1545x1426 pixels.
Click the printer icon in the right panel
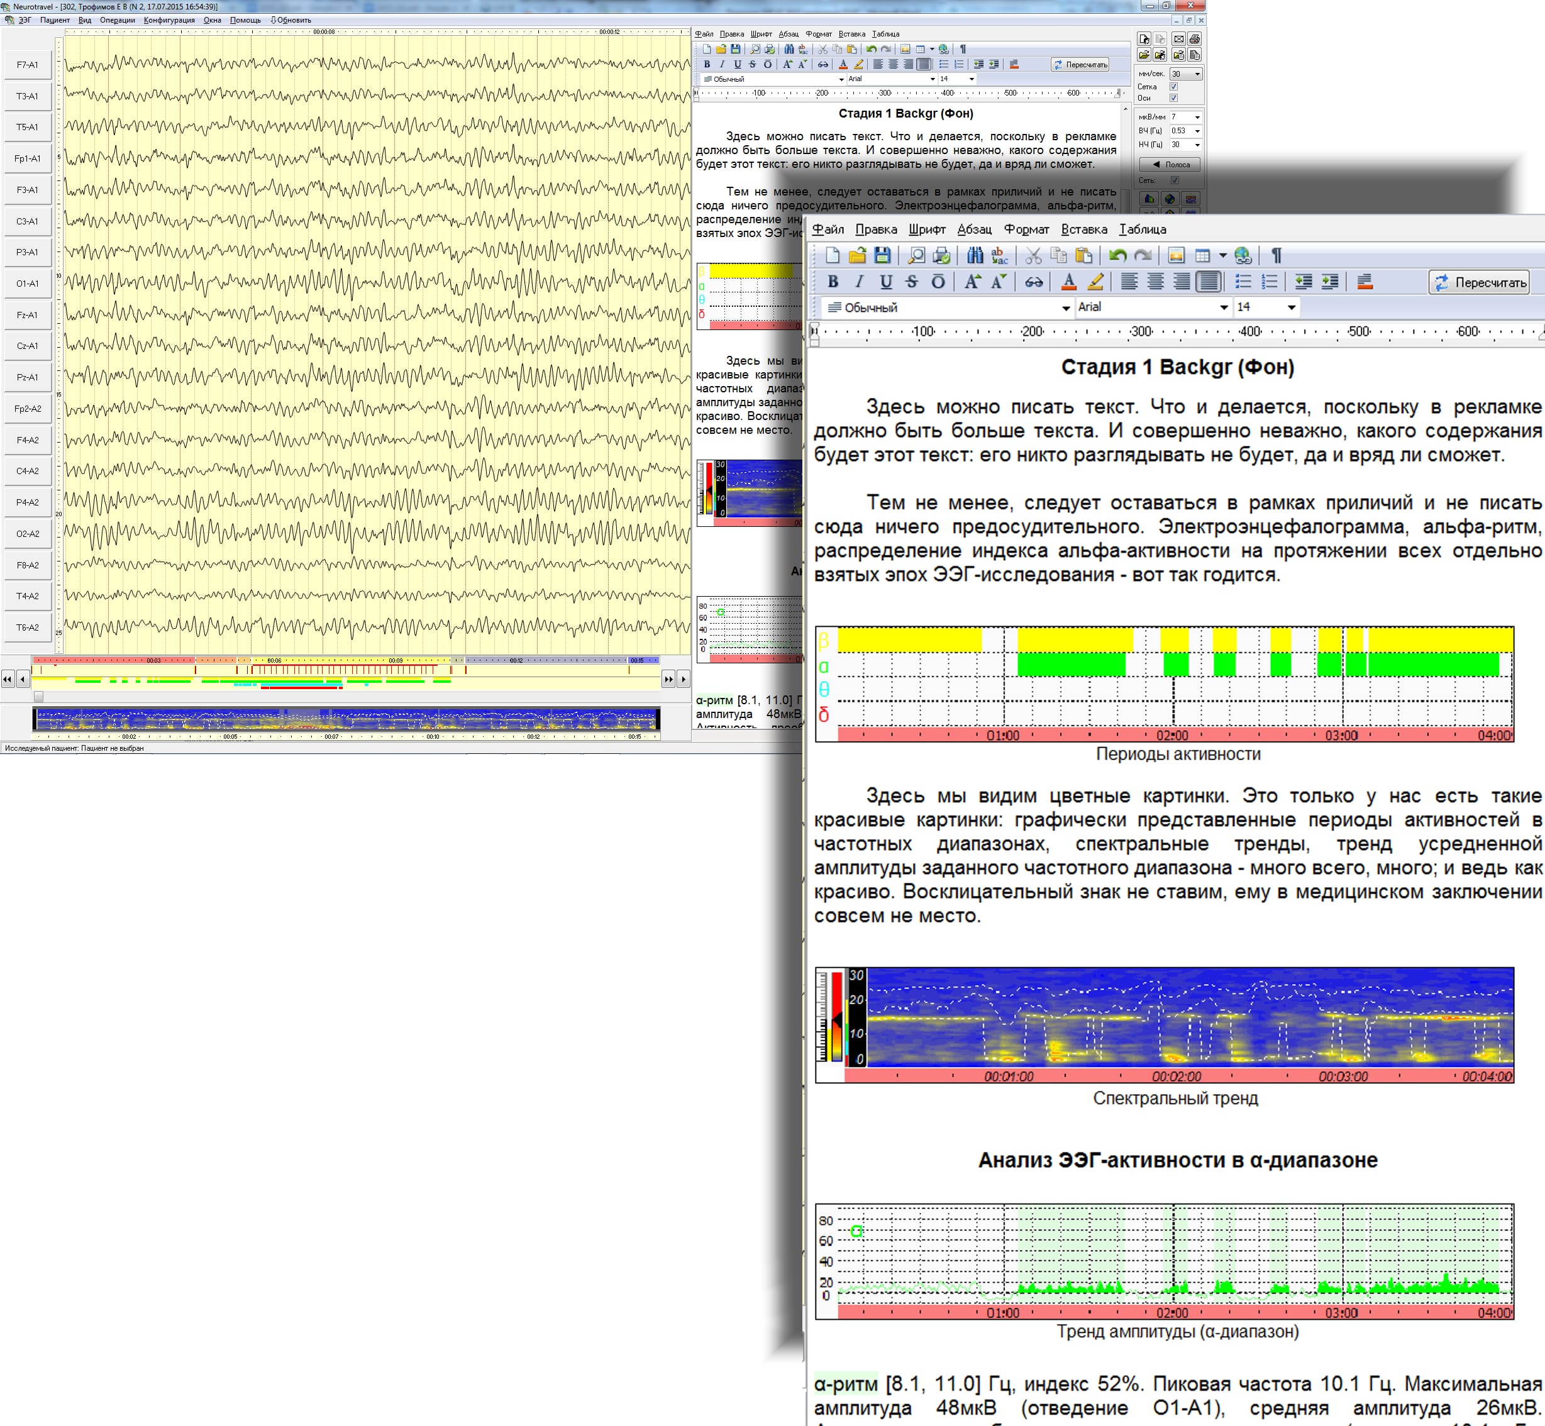[1195, 38]
